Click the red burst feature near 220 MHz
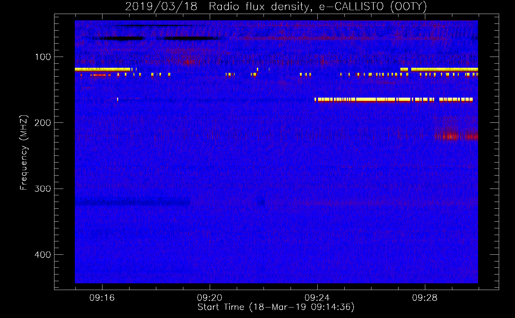The height and width of the screenshot is (318, 515). pyautogui.click(x=456, y=136)
